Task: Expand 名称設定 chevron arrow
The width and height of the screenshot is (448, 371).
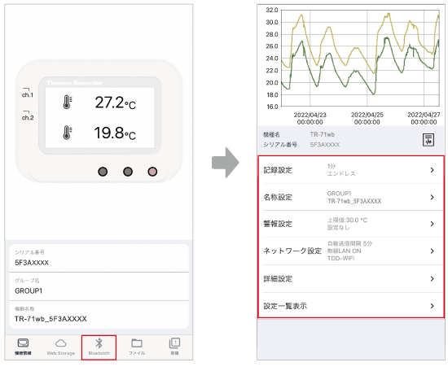Action: (432, 197)
